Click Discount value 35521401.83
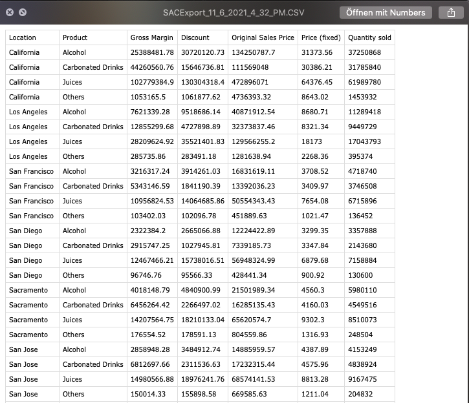Viewport: 469px width, 403px height. (202, 141)
